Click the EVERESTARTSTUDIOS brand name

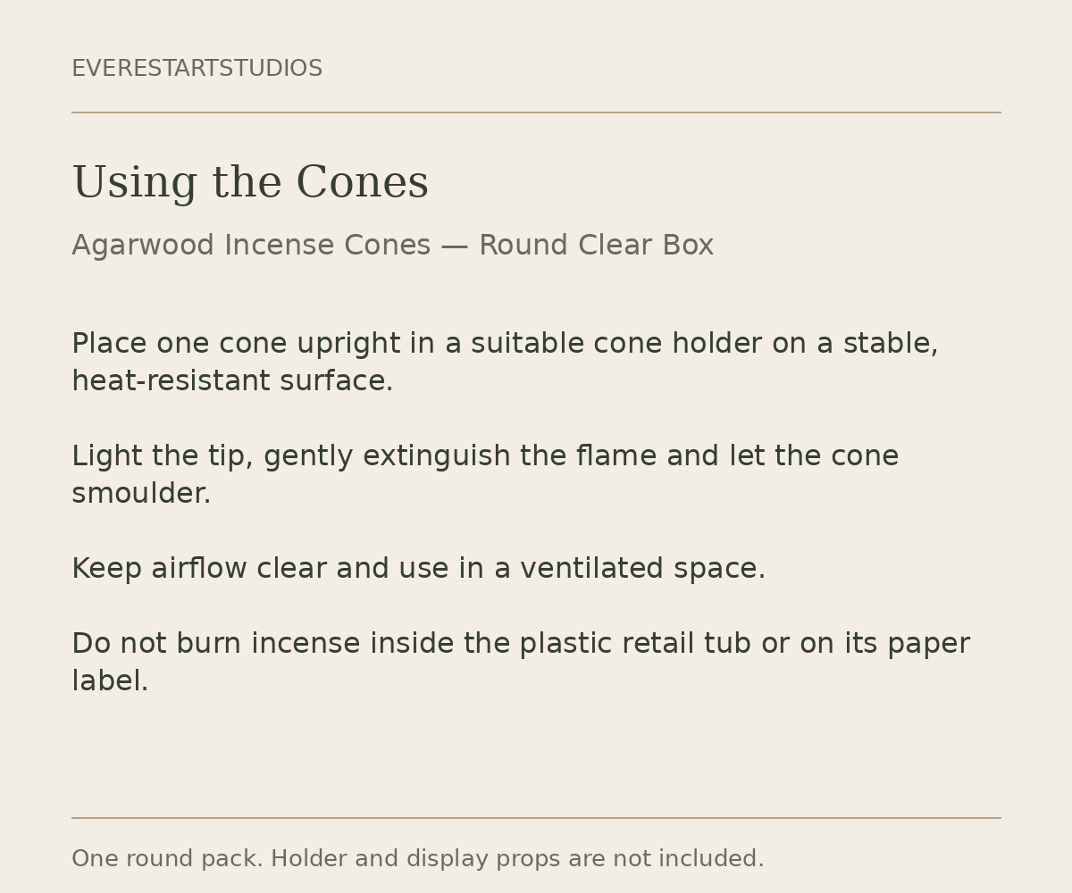pyautogui.click(x=197, y=69)
